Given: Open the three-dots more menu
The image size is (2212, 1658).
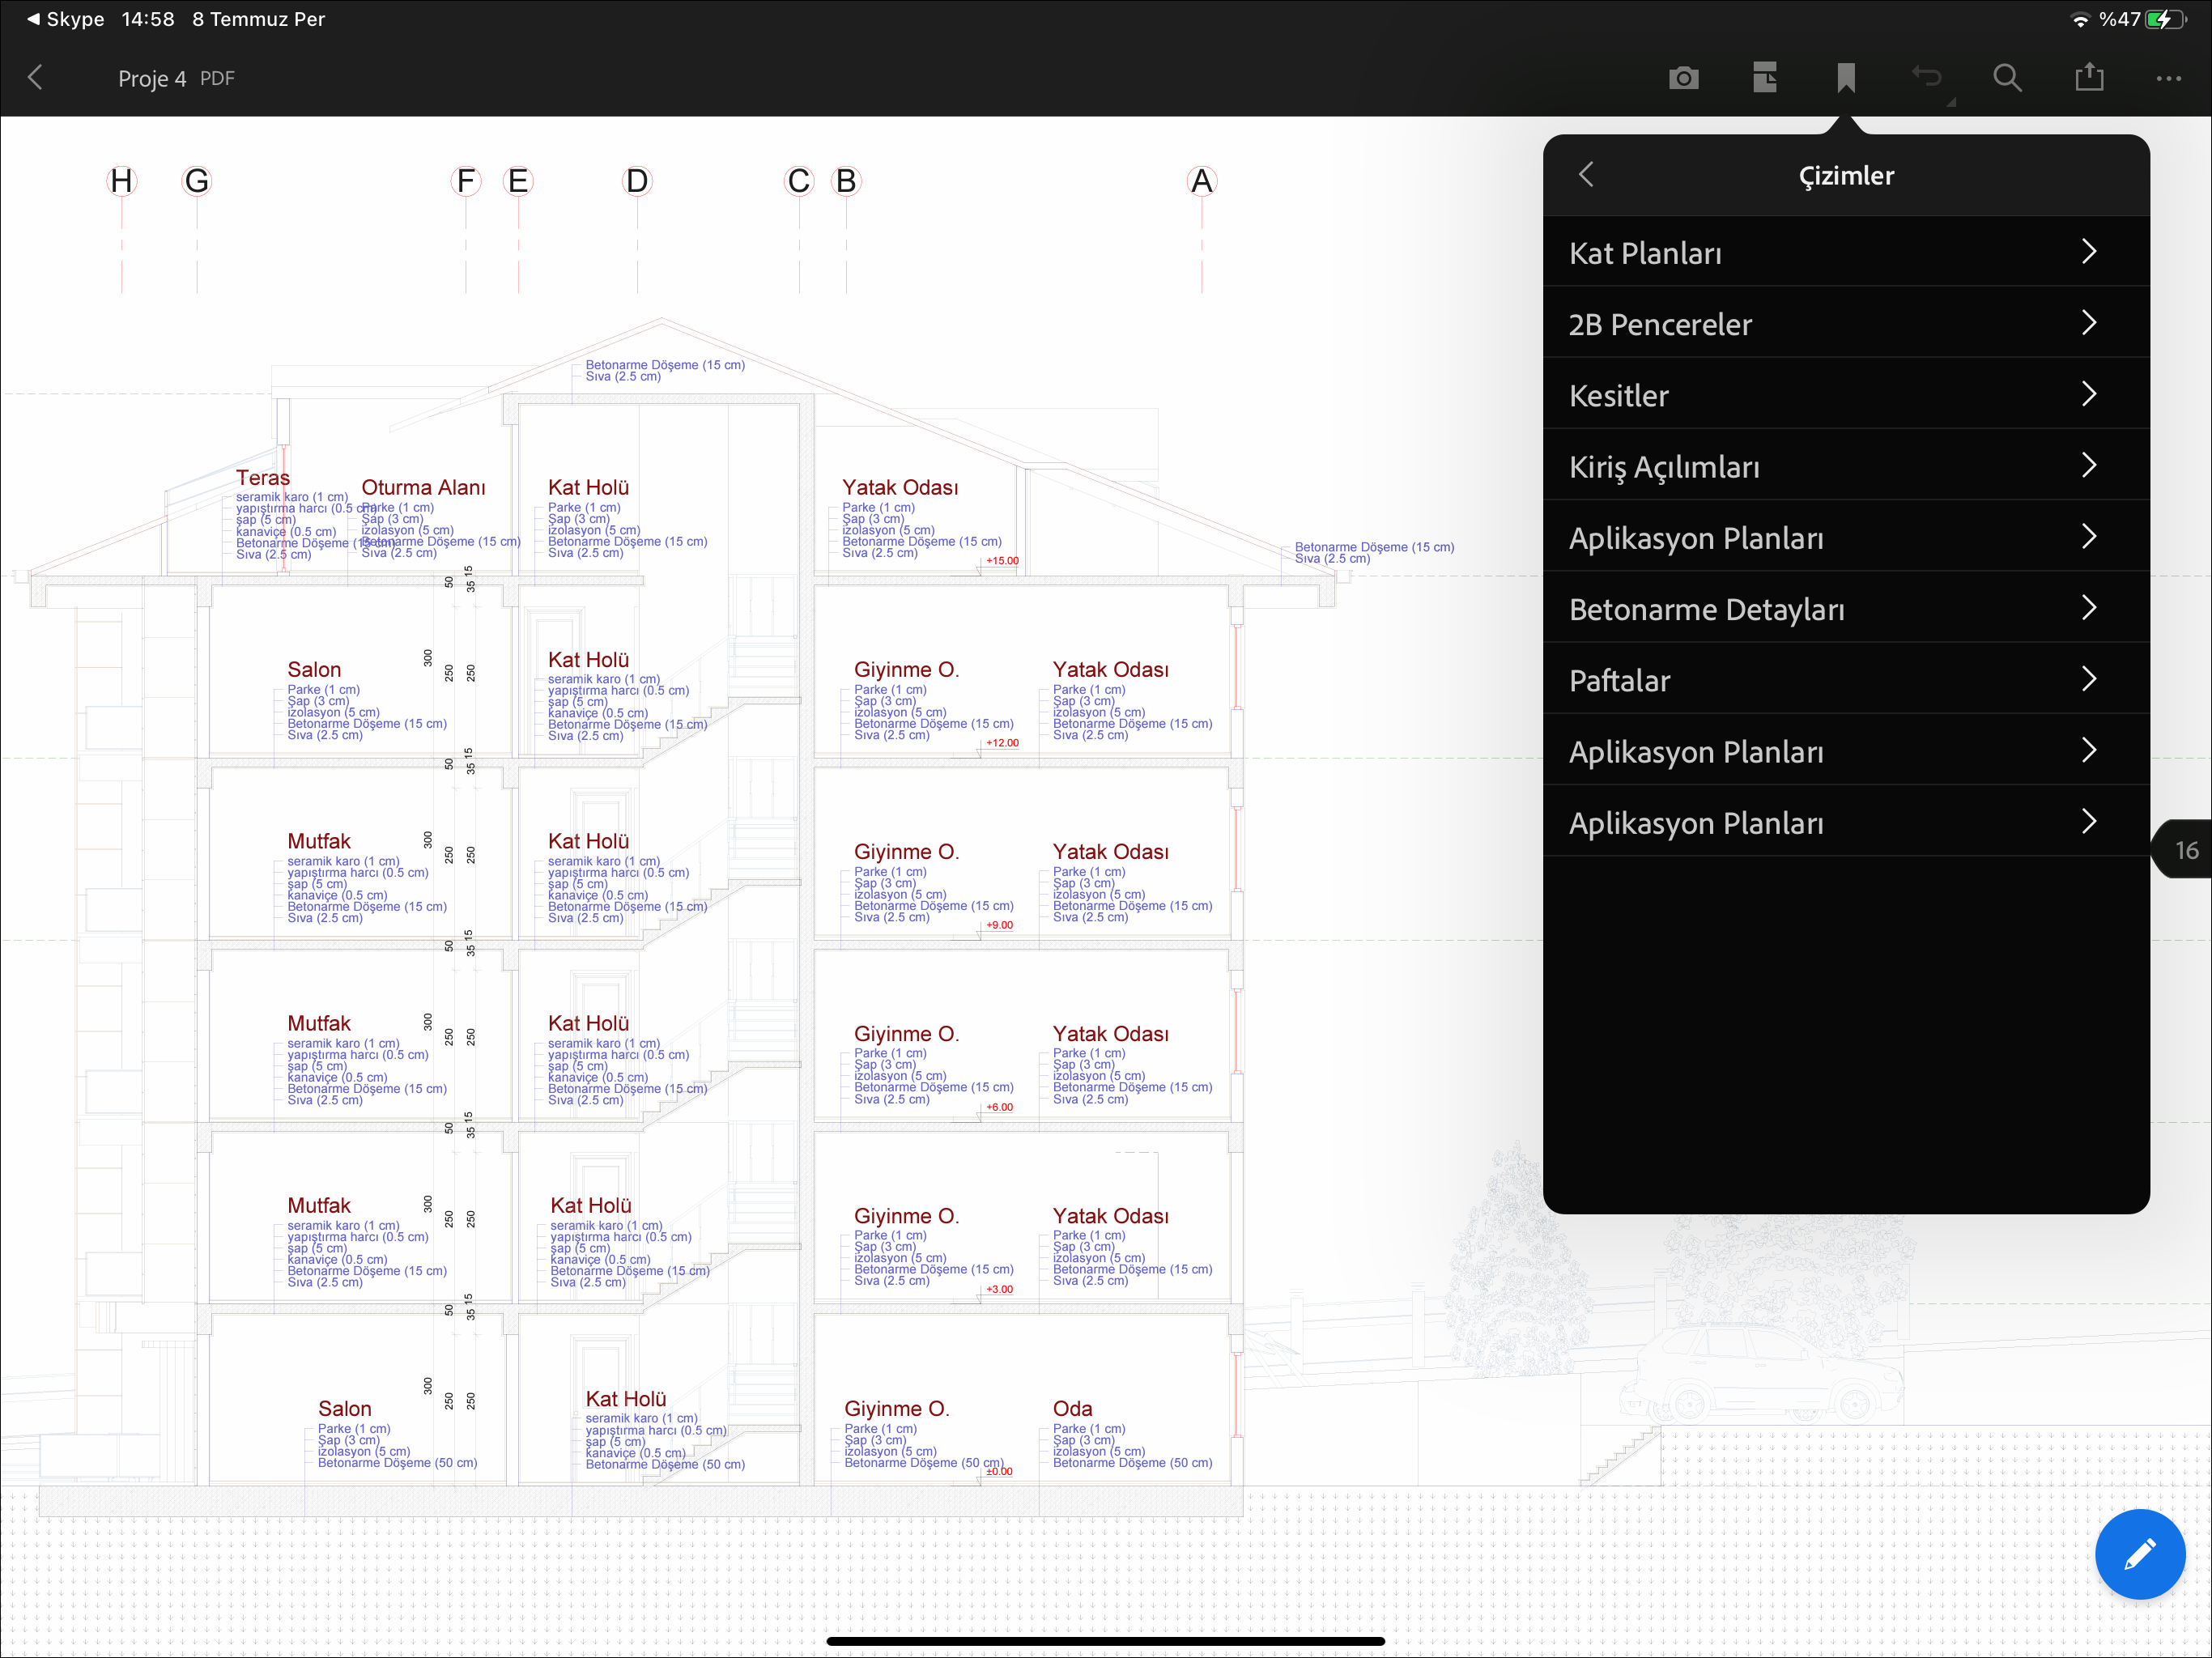Looking at the screenshot, I should point(2168,78).
